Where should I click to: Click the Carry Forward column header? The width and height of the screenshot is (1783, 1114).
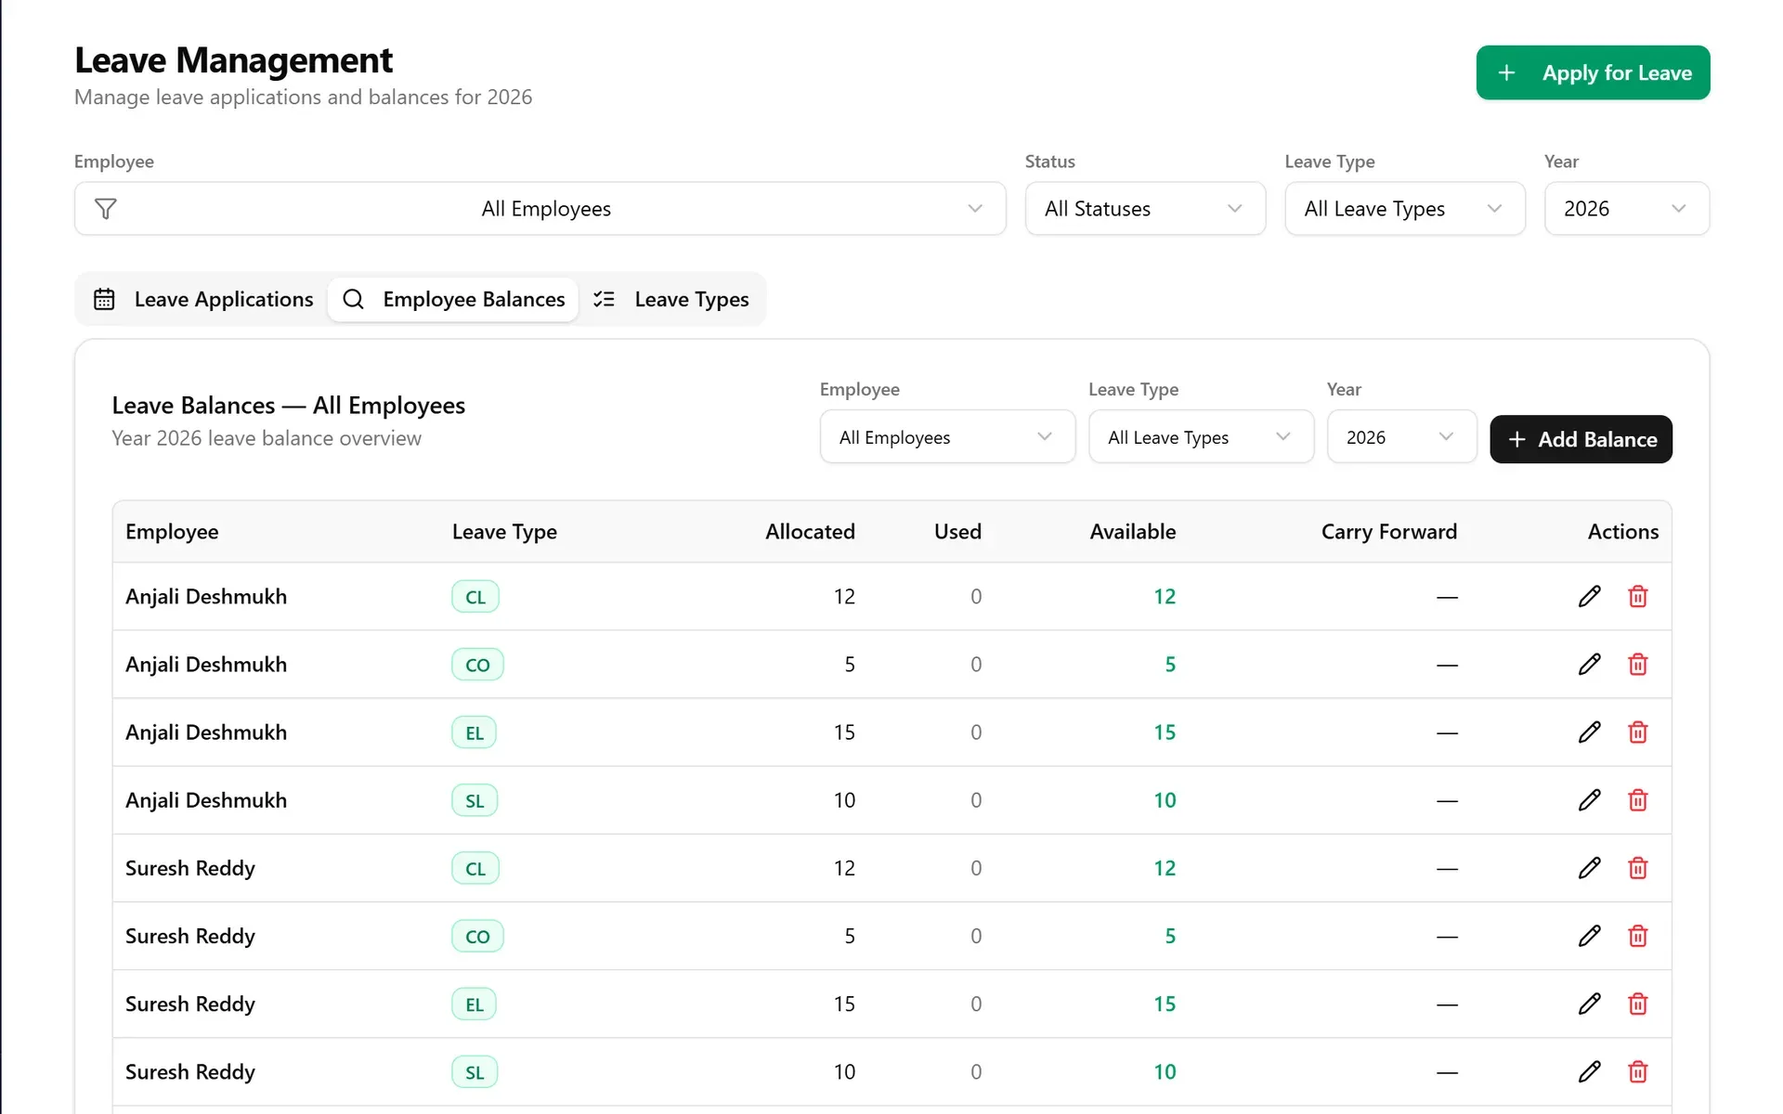(1388, 531)
